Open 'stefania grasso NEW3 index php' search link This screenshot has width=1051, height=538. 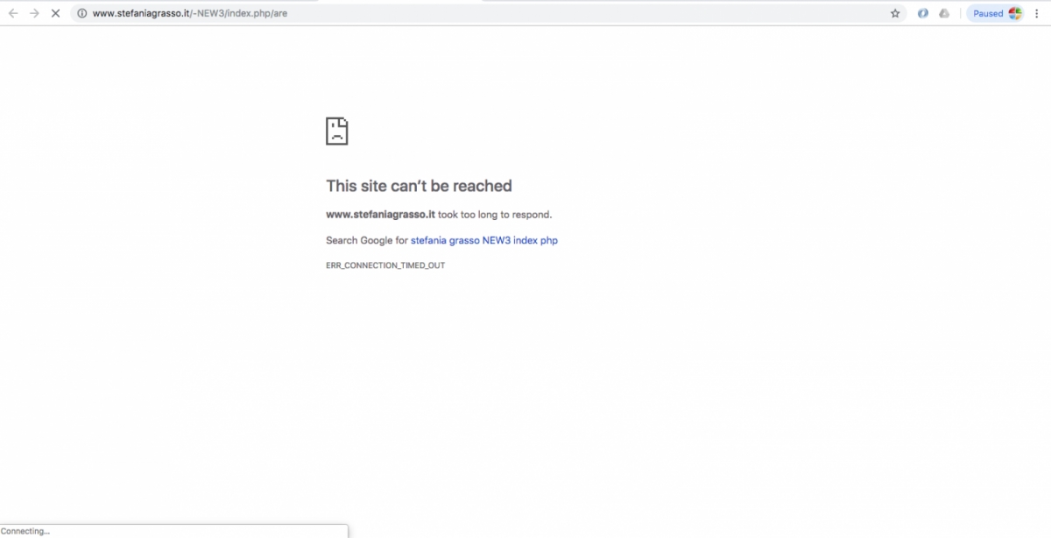483,240
